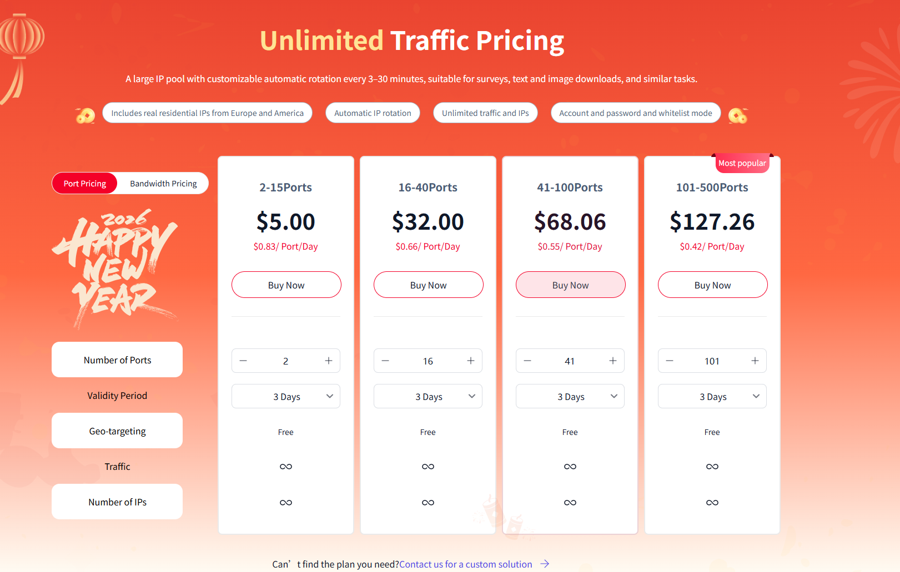Click the port number field showing 41
This screenshot has height=572, width=900.
coord(570,361)
